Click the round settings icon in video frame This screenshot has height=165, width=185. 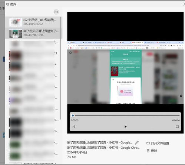pyautogui.click(x=70, y=53)
